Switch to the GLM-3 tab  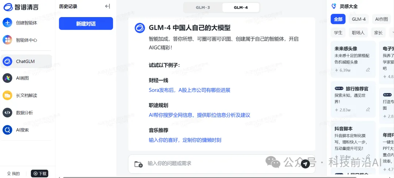click(x=203, y=8)
